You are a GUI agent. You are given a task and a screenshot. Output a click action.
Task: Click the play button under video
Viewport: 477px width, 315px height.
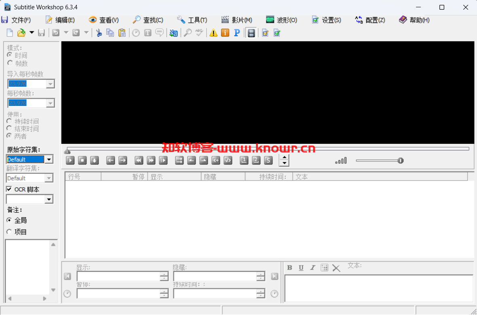[70, 160]
